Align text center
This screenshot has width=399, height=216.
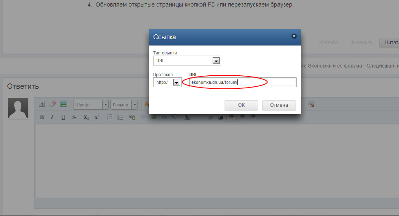click(x=242, y=117)
